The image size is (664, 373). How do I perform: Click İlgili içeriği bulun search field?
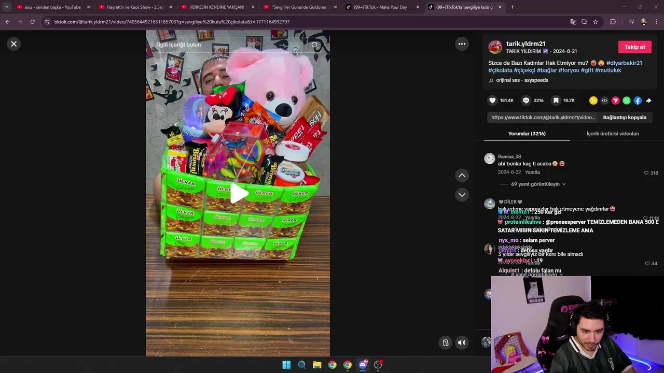point(231,45)
